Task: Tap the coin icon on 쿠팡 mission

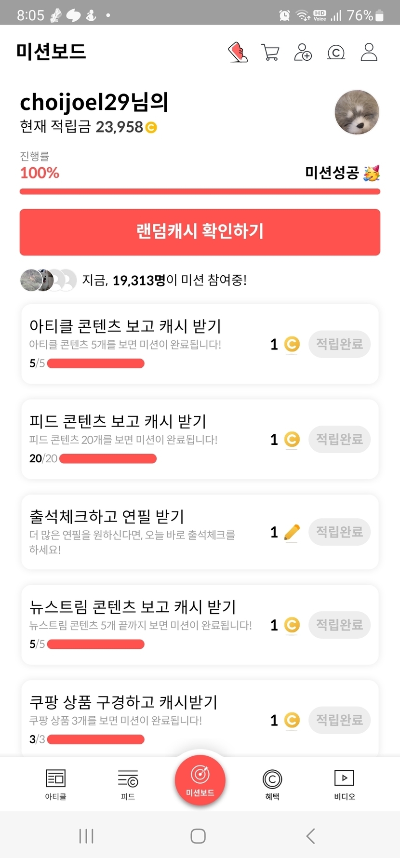Action: 292,720
